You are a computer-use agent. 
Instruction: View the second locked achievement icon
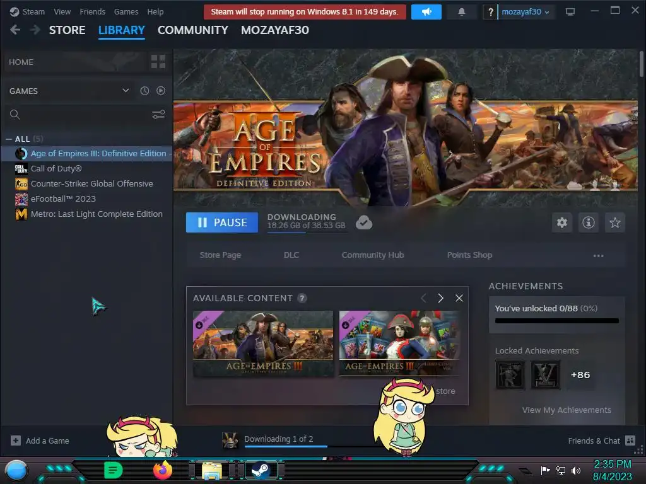(x=546, y=375)
